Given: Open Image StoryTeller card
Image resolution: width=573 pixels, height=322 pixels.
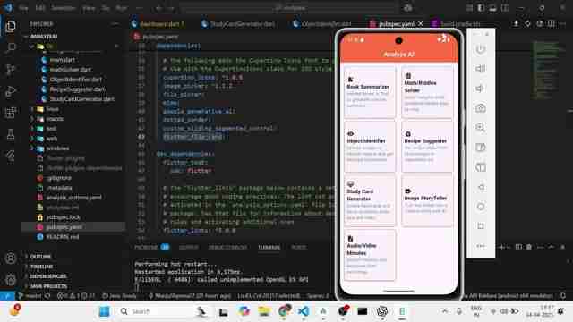Looking at the screenshot, I should click(x=427, y=200).
